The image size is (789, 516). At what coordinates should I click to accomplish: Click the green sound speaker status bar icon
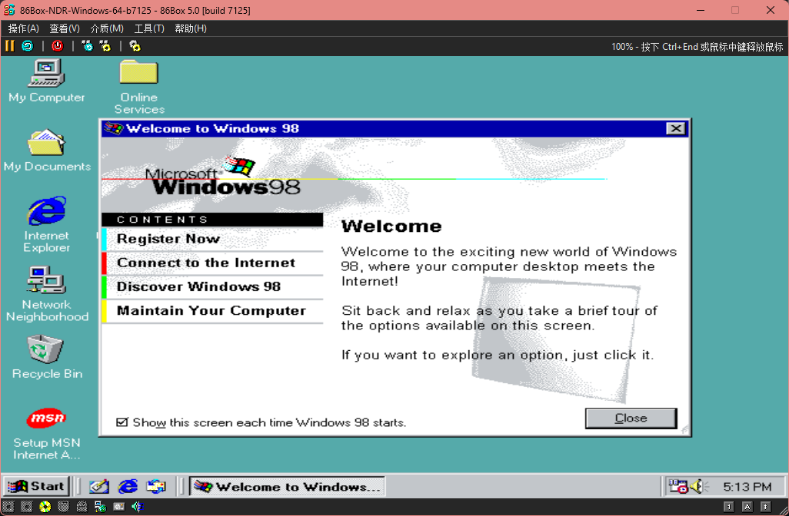tap(137, 507)
